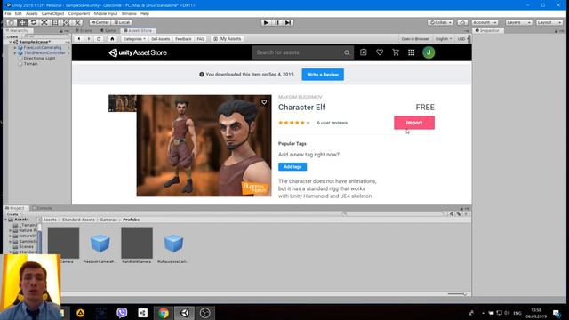Click the pink Import button
Image resolution: width=569 pixels, height=320 pixels.
click(414, 123)
